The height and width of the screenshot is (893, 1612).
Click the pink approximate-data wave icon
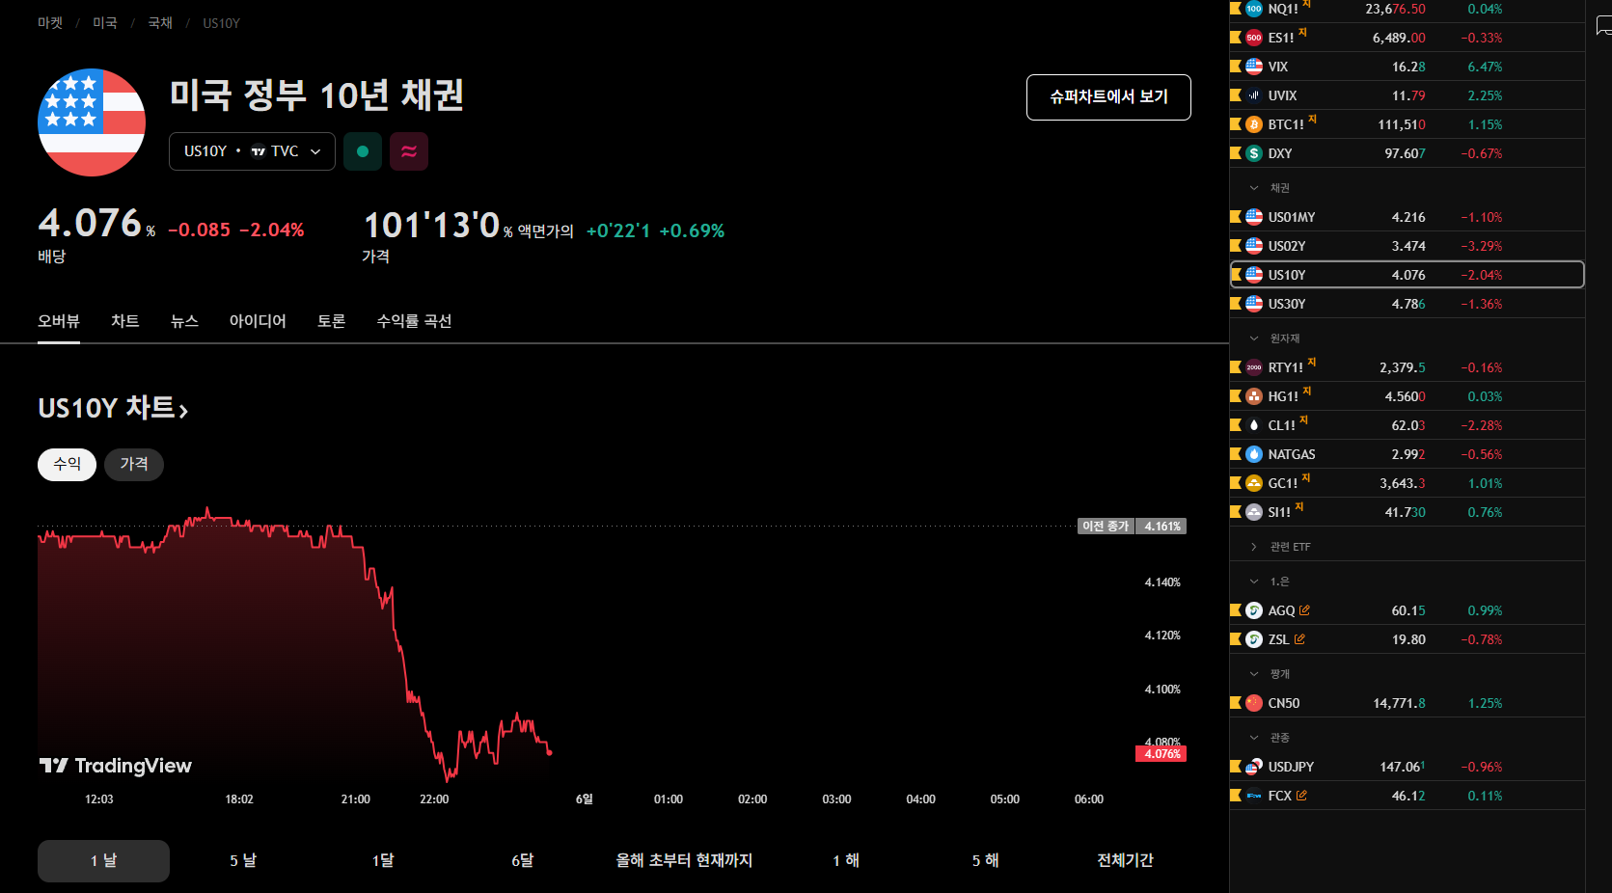click(409, 151)
